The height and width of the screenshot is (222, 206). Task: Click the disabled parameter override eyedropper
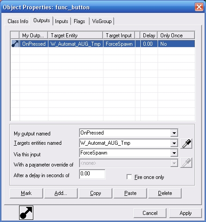click(x=186, y=163)
